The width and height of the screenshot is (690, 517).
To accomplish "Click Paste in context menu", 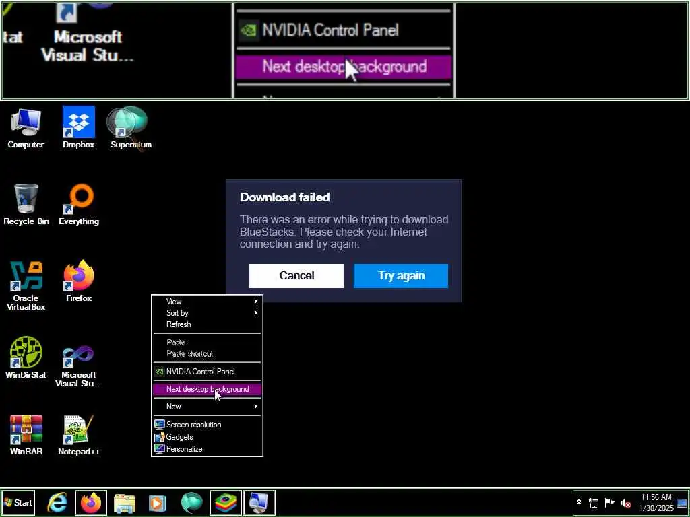I will (x=207, y=343).
